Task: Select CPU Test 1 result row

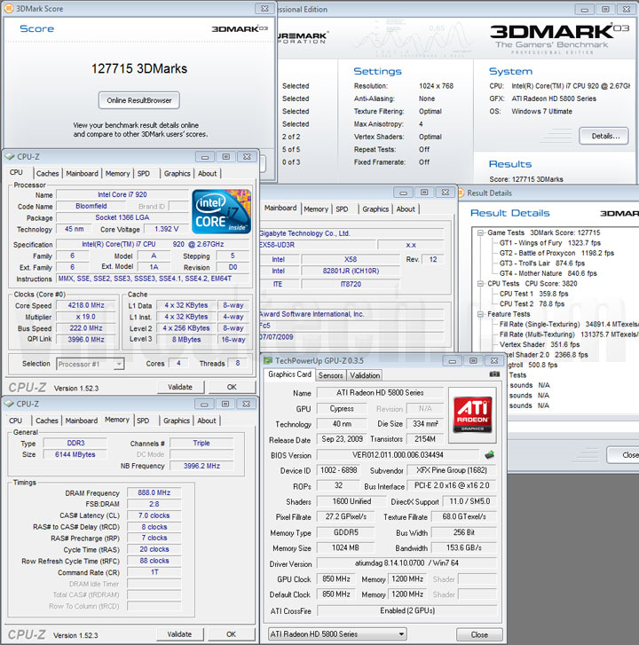Action: (533, 294)
